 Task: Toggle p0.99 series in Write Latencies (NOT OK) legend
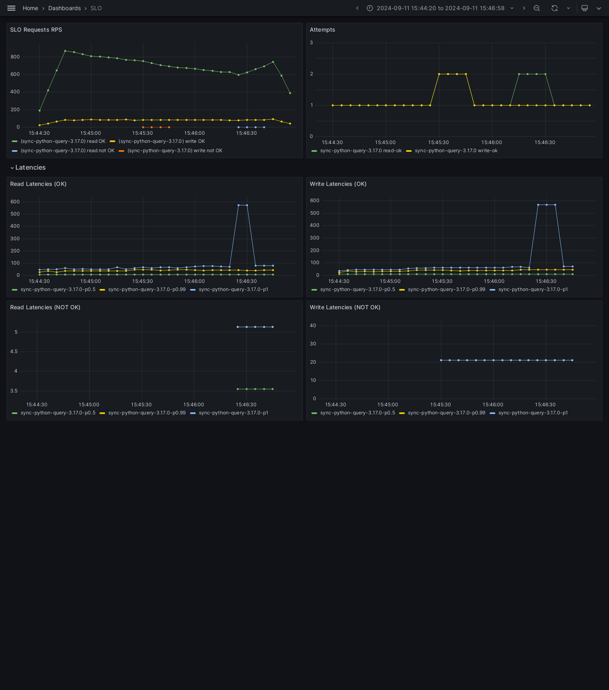[x=447, y=413]
